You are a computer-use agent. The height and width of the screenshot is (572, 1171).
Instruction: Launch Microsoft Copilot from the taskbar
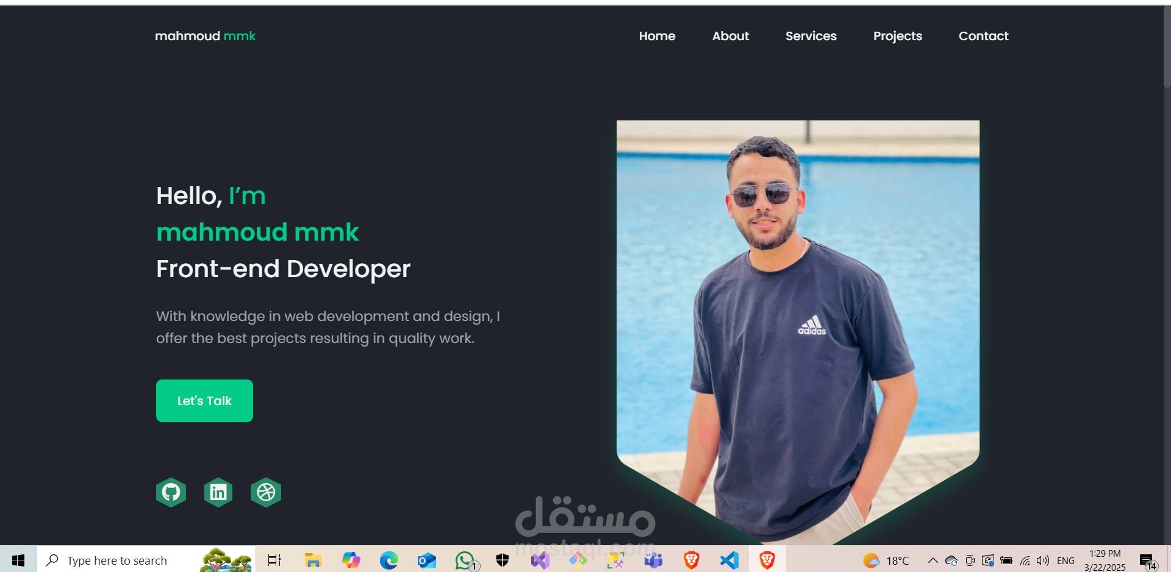pos(351,560)
